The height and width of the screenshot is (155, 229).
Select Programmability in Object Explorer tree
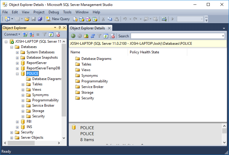pyautogui.click(x=45, y=100)
